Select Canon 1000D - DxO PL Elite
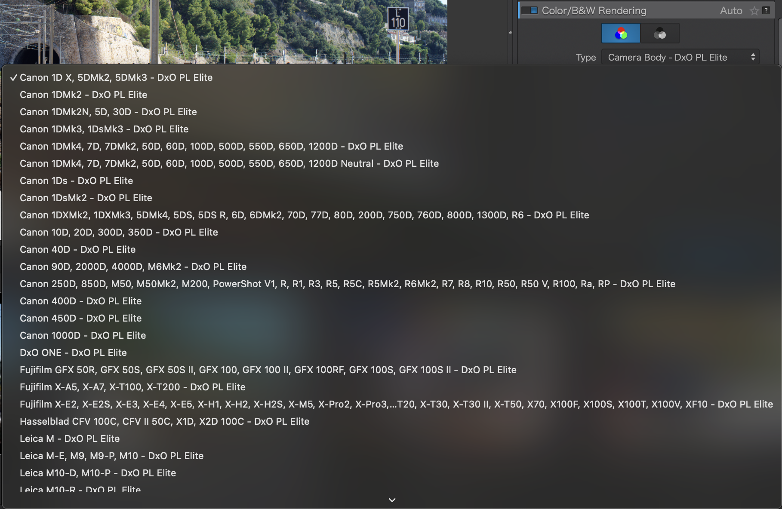Screen dimensions: 782x509 [391, 335]
